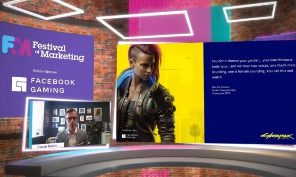The height and width of the screenshot is (177, 296).
Task: Click the "Cyberpunk 2077" attribution text
Action: (221, 93)
